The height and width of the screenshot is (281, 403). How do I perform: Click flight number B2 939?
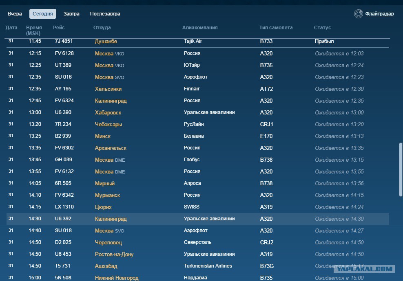tap(63, 136)
